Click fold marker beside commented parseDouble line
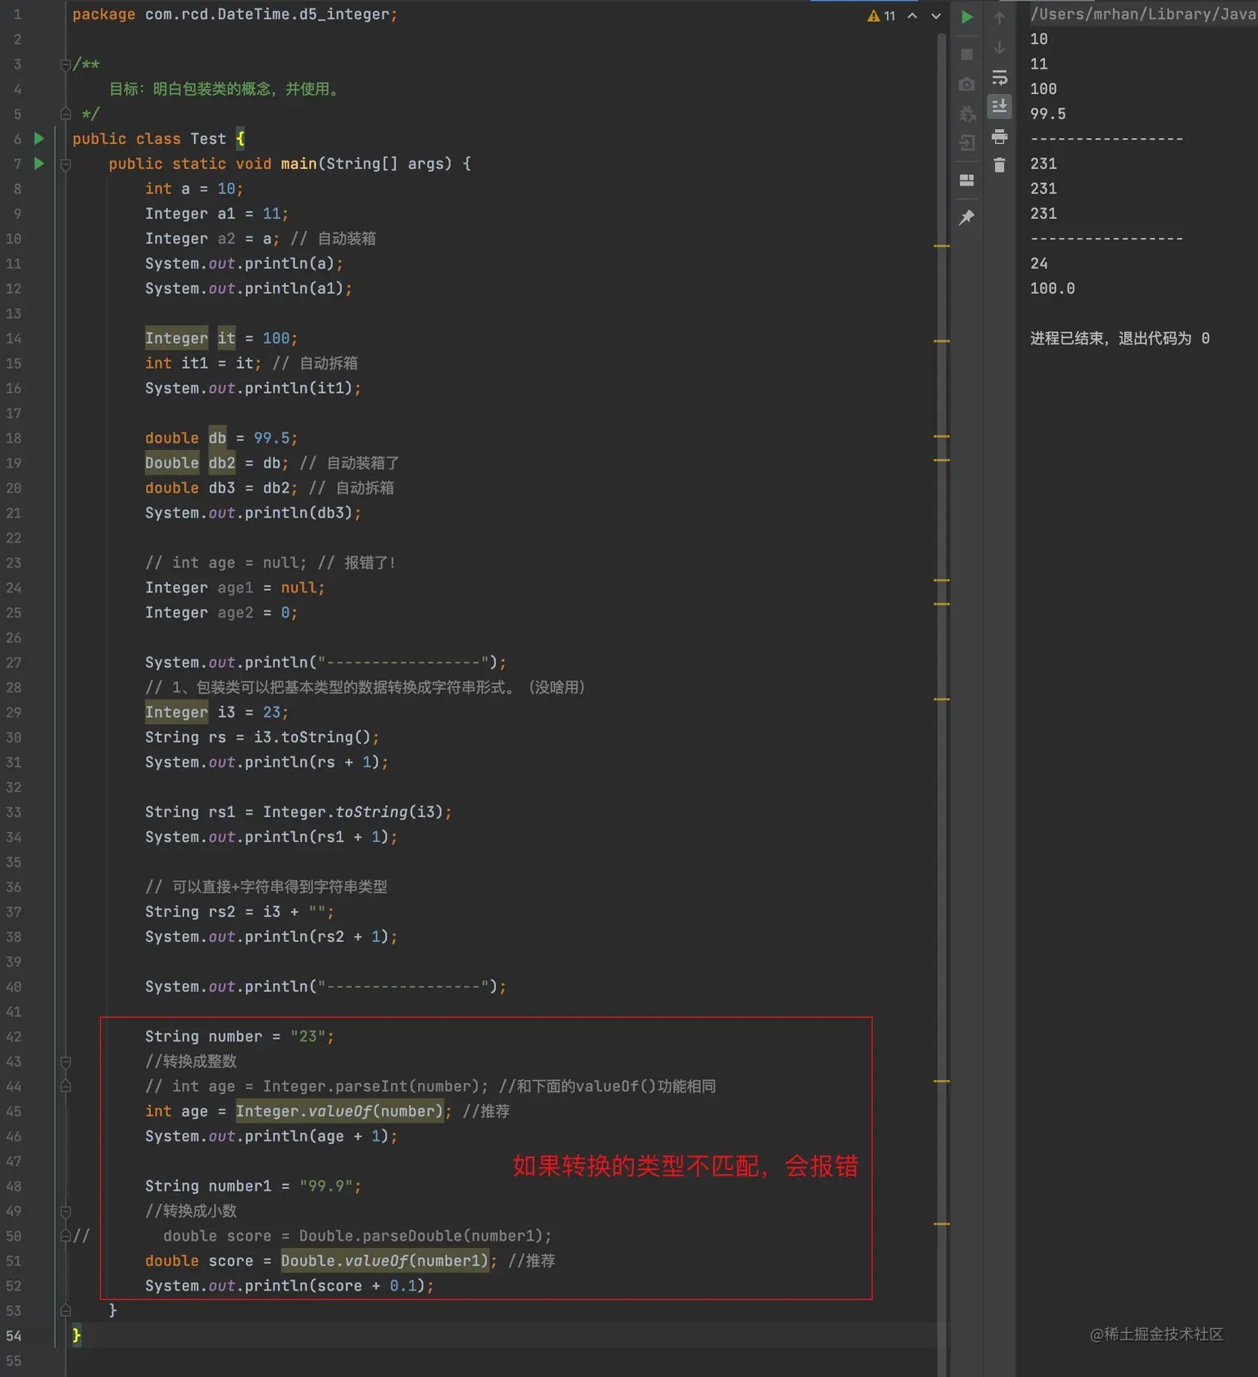This screenshot has width=1258, height=1377. click(66, 1236)
